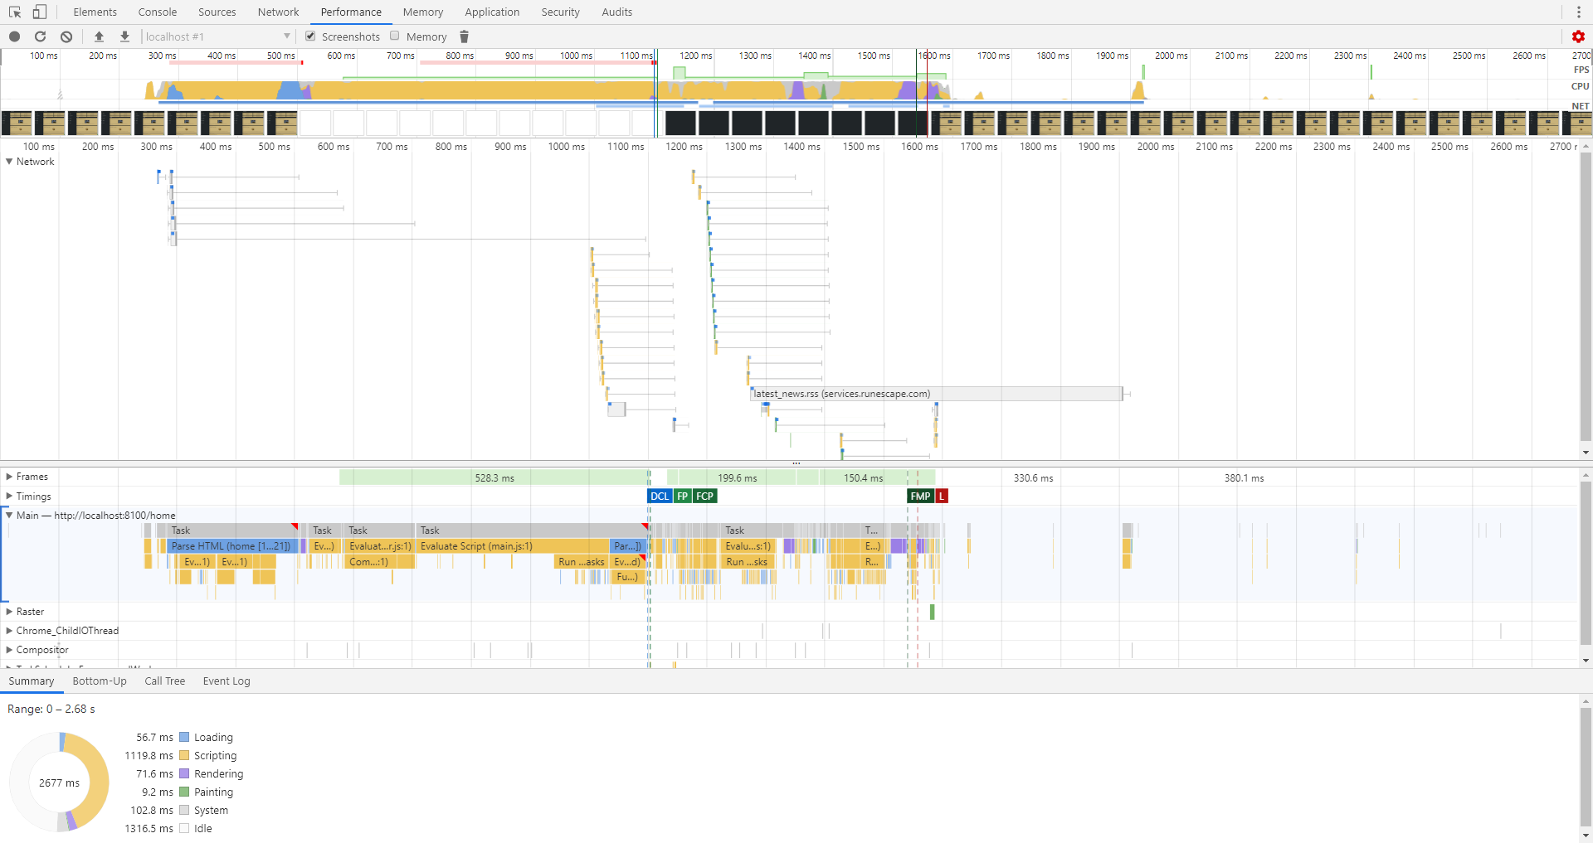Screen dimensions: 1593x843
Task: Click the red L load marker
Action: tap(942, 497)
